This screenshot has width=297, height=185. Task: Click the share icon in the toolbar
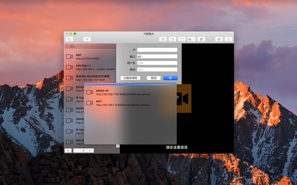pyautogui.click(x=229, y=39)
